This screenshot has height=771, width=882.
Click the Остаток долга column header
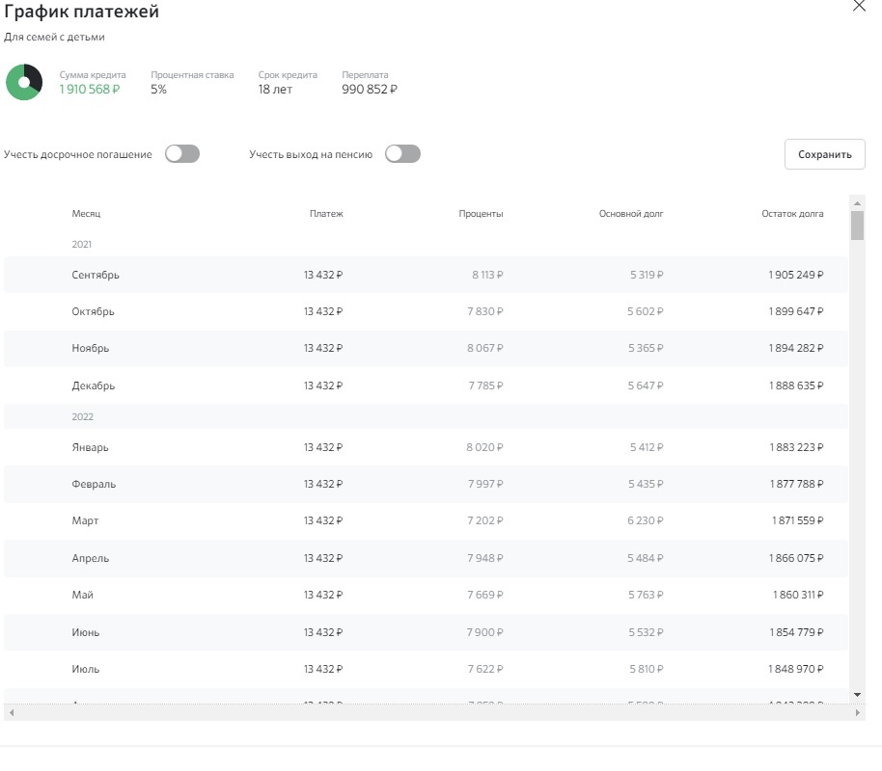click(x=792, y=214)
